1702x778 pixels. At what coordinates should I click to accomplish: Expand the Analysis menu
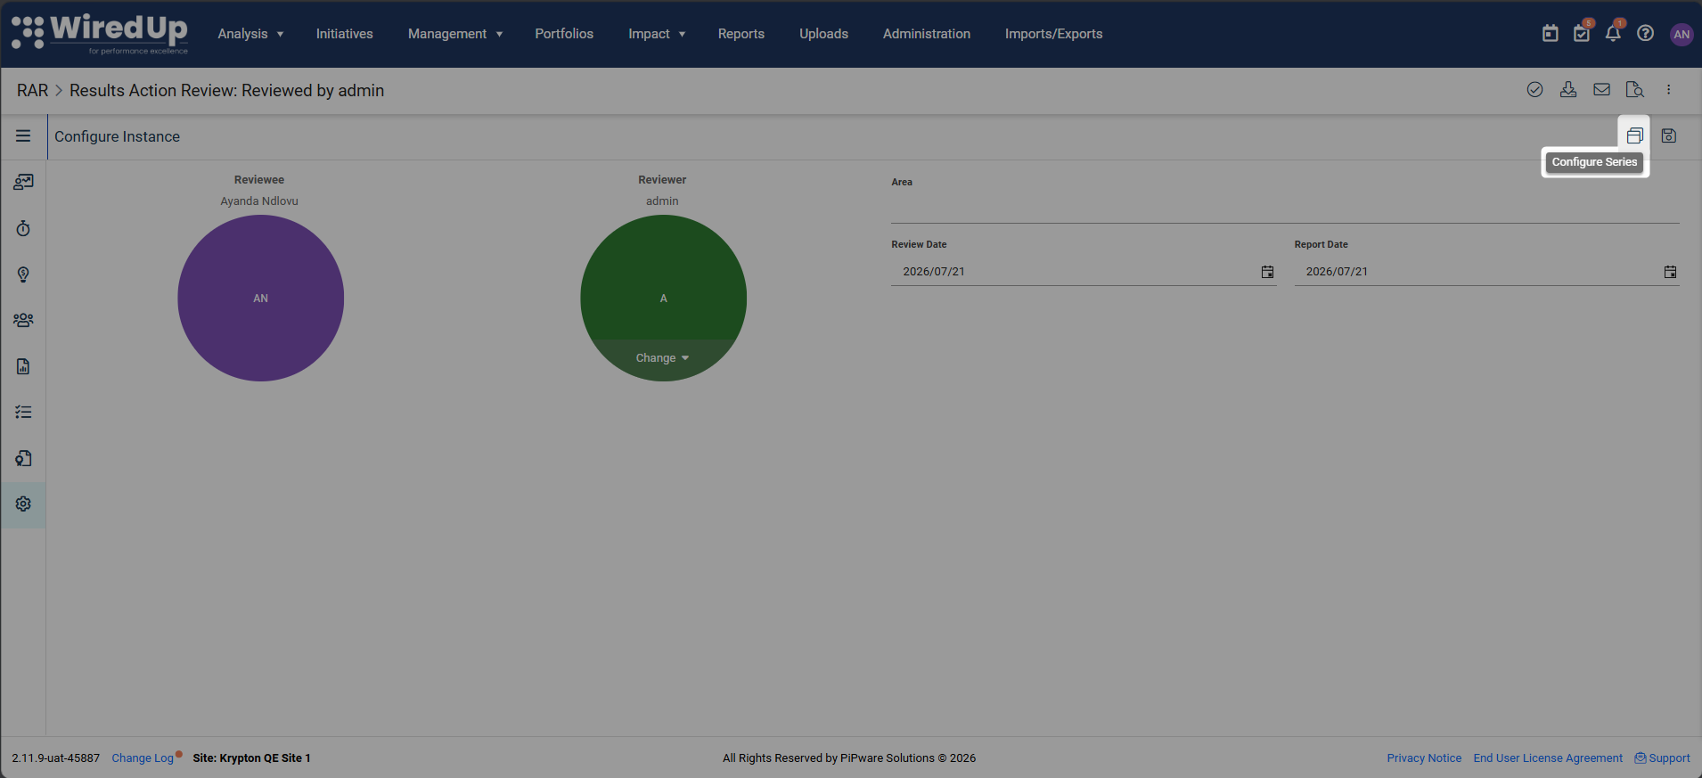250,34
